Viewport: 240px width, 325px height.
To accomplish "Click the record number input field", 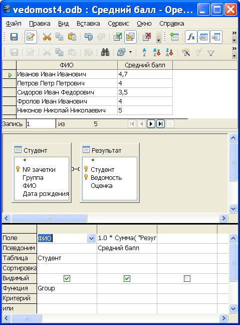I will coord(41,124).
